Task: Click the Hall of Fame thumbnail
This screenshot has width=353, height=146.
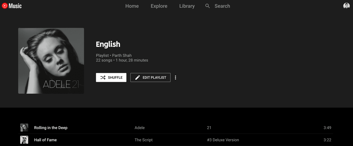Action: (24, 140)
